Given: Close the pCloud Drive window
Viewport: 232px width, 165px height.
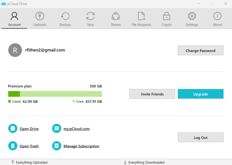Looking at the screenshot, I should (226, 4).
